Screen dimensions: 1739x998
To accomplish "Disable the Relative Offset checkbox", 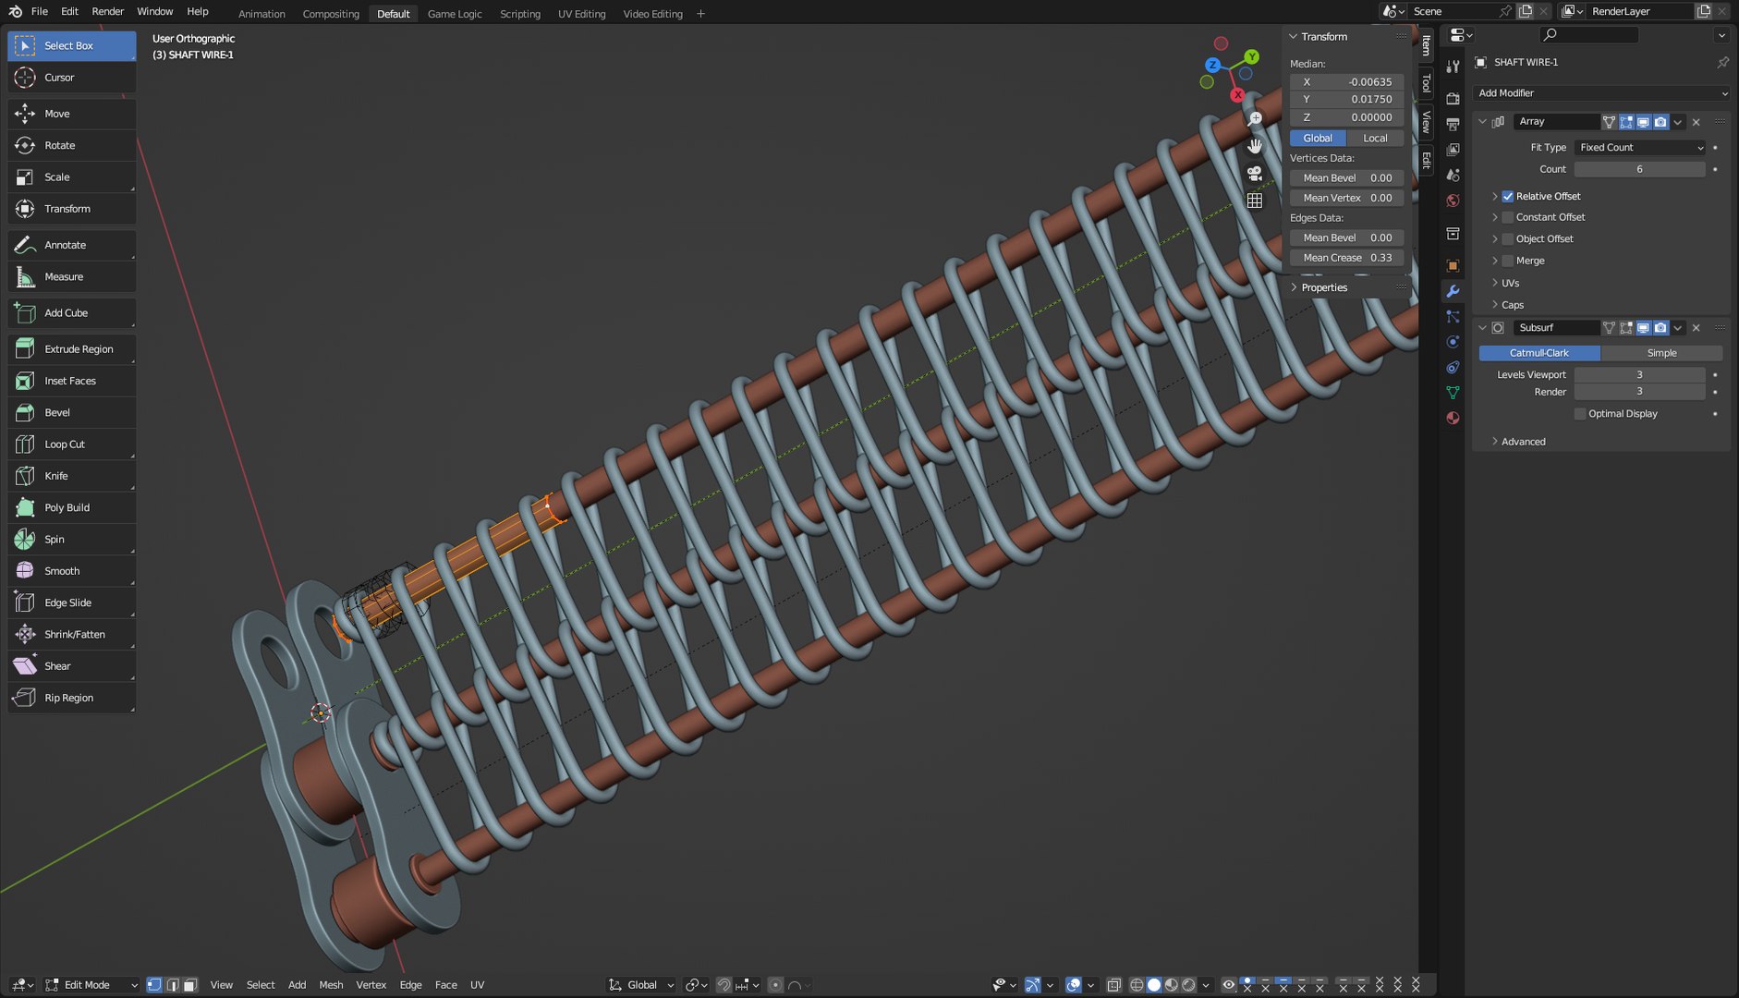I will (x=1508, y=196).
